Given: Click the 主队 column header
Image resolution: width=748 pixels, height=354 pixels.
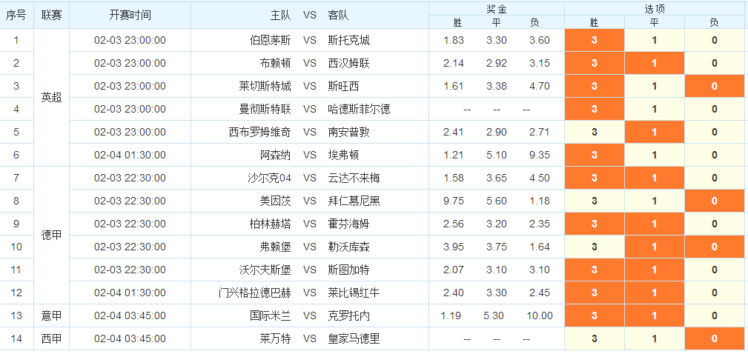Looking at the screenshot, I should click(280, 16).
